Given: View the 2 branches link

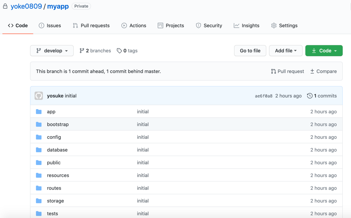Looking at the screenshot, I should [x=95, y=51].
